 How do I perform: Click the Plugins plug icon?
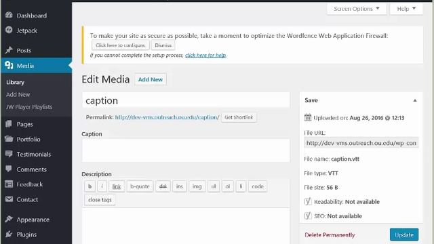9,234
